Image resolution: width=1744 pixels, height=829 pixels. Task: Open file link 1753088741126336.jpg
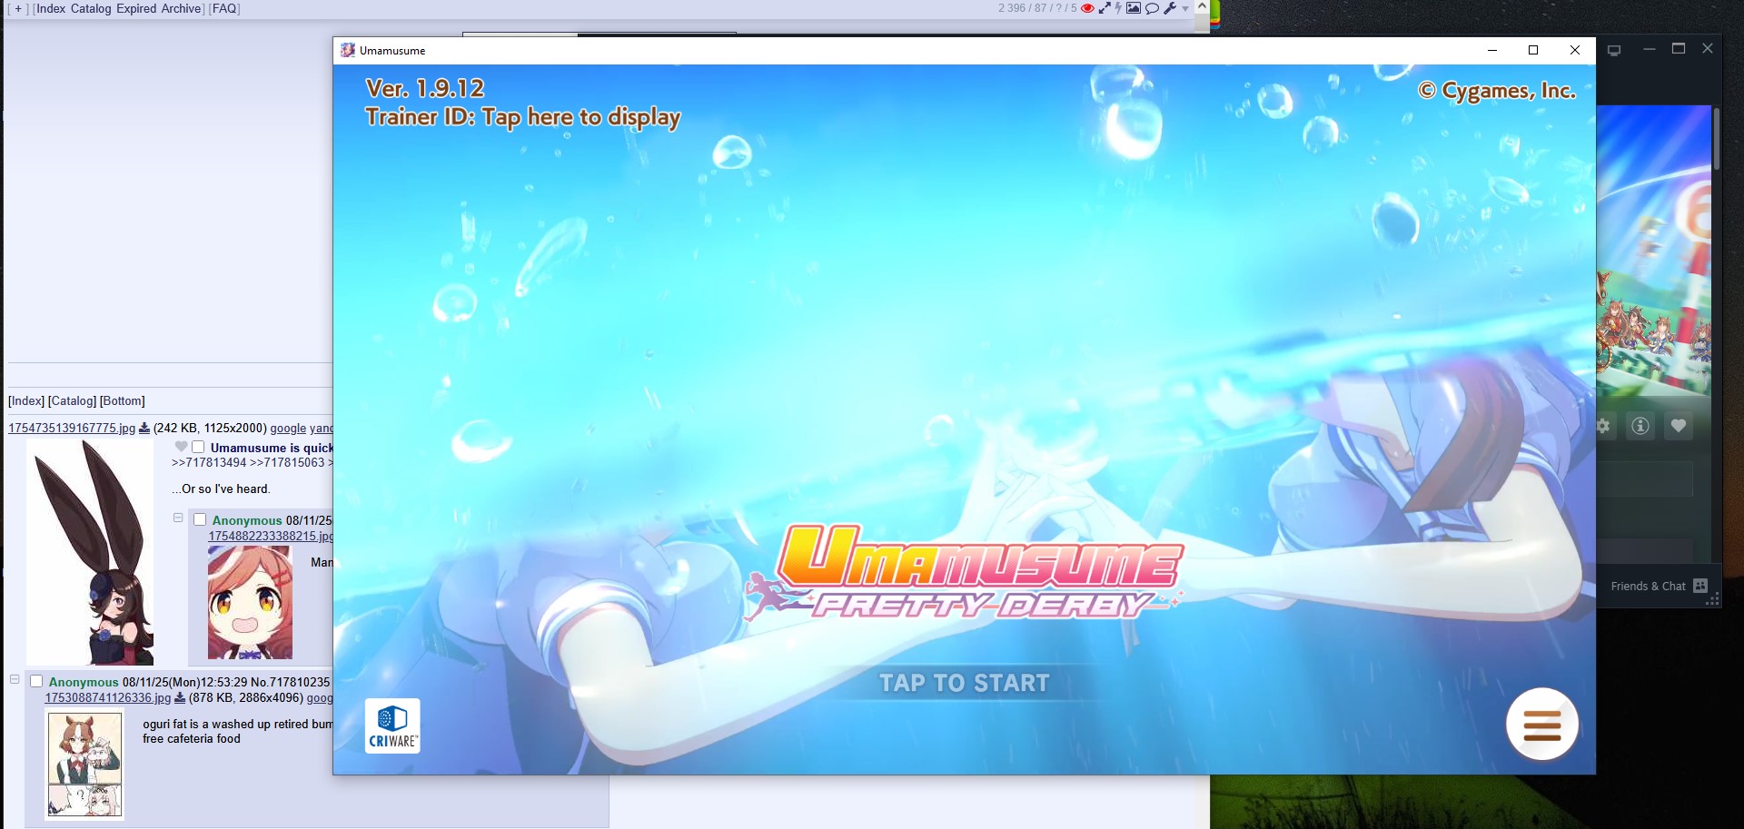108,697
